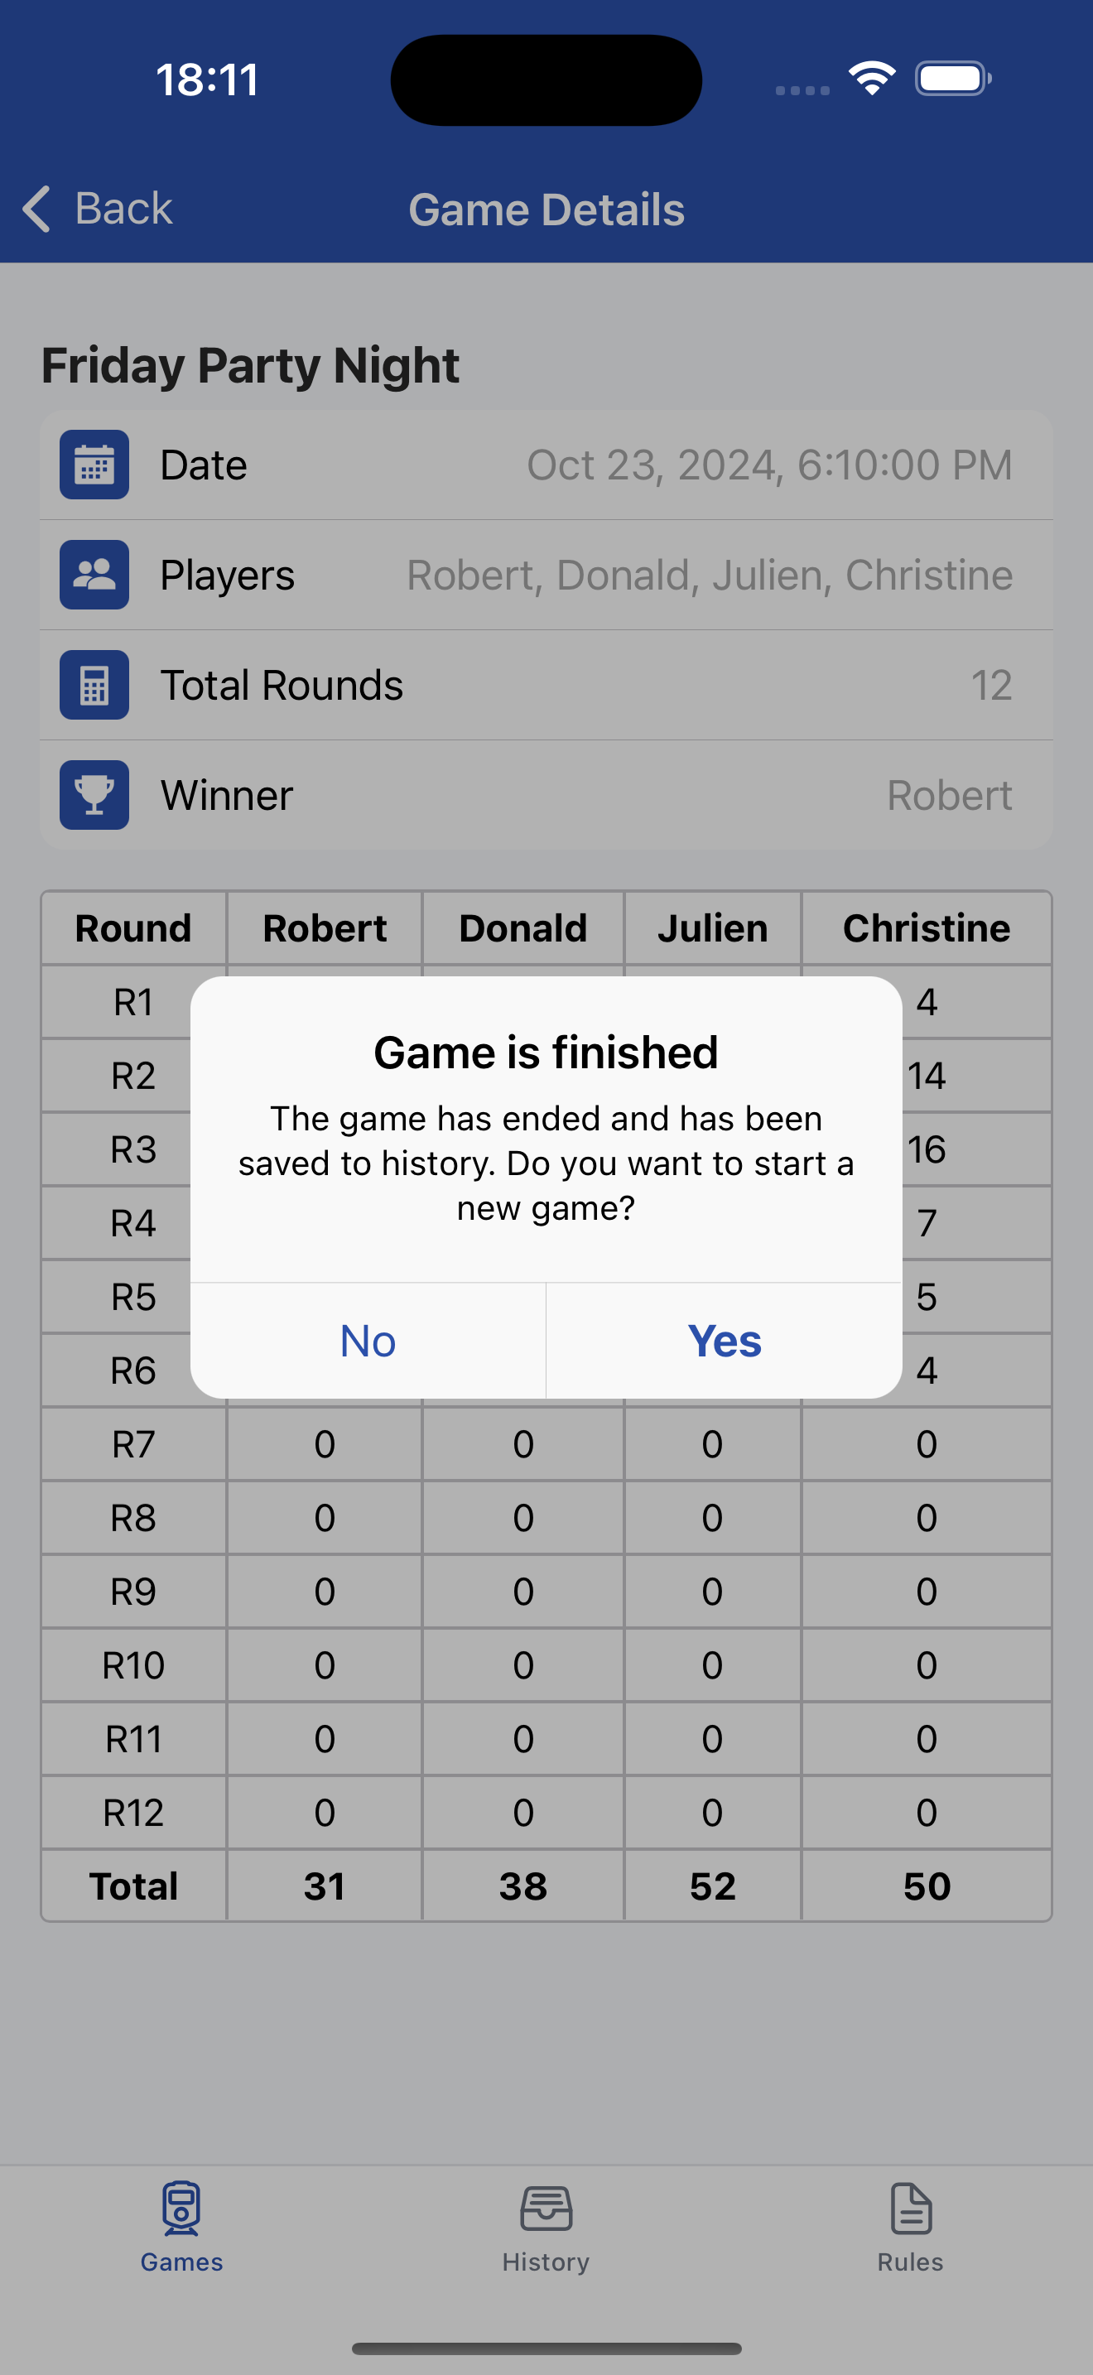The width and height of the screenshot is (1093, 2375).
Task: Go back using the Back chevron
Action: (38, 209)
